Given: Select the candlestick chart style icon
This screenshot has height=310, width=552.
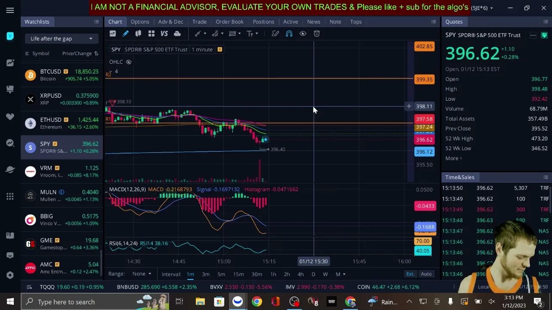Looking at the screenshot, I should coord(138,34).
